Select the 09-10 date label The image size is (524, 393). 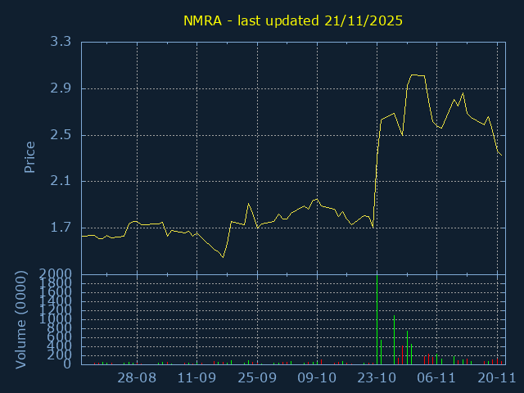[317, 378]
